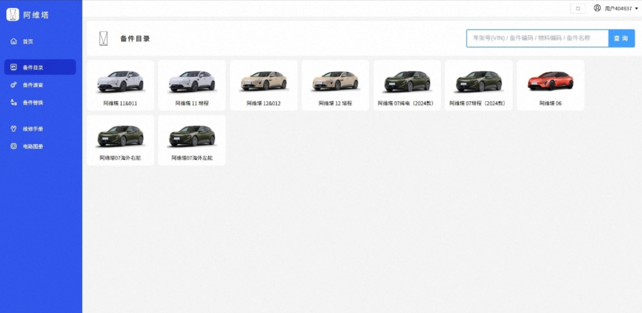The image size is (642, 313).
Task: Open 备件目录 icon in the sidebar
Action: pos(14,67)
